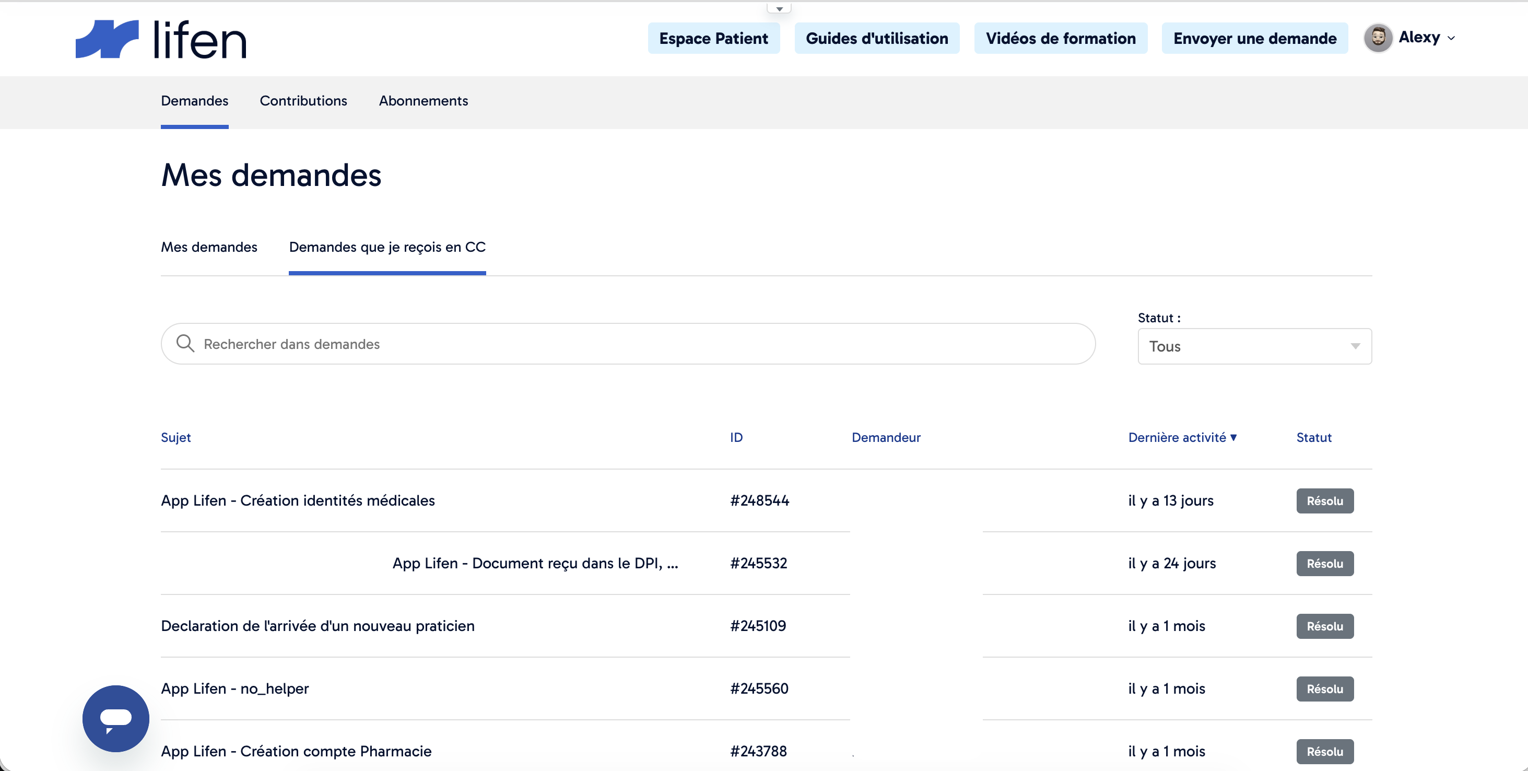
Task: Click Résolu badge for request #243788
Action: point(1324,752)
